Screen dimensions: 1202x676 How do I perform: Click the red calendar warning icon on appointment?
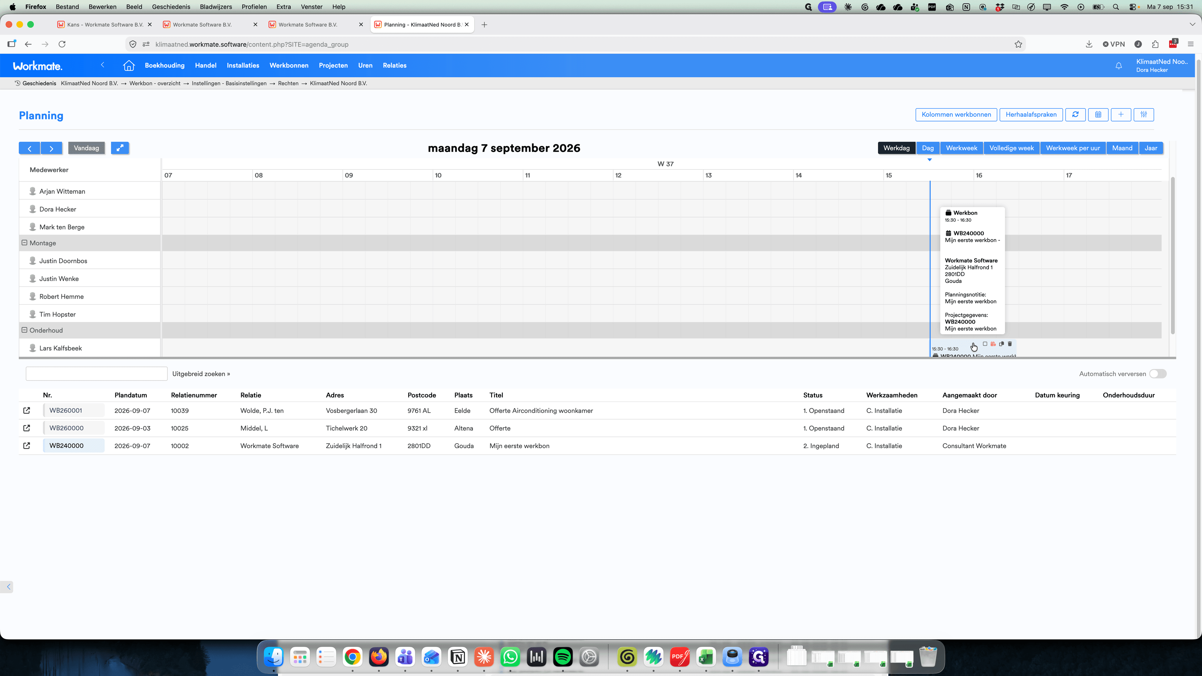[993, 344]
